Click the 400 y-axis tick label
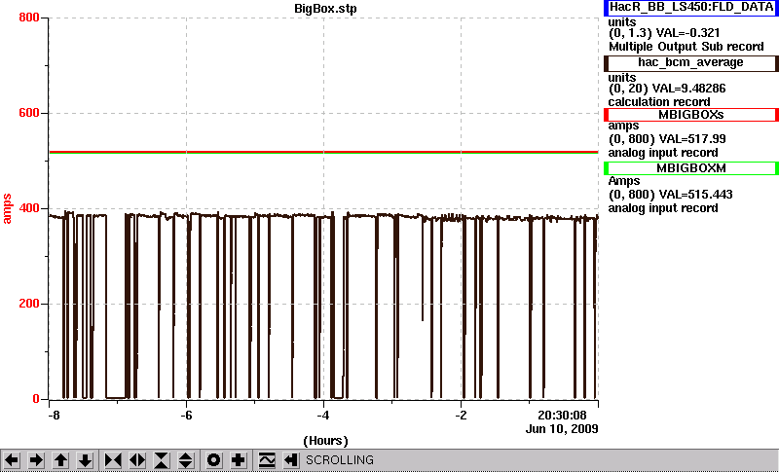The height and width of the screenshot is (472, 779). (x=29, y=208)
